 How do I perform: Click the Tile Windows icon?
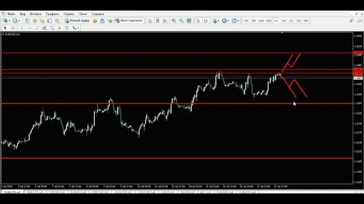click(189, 21)
